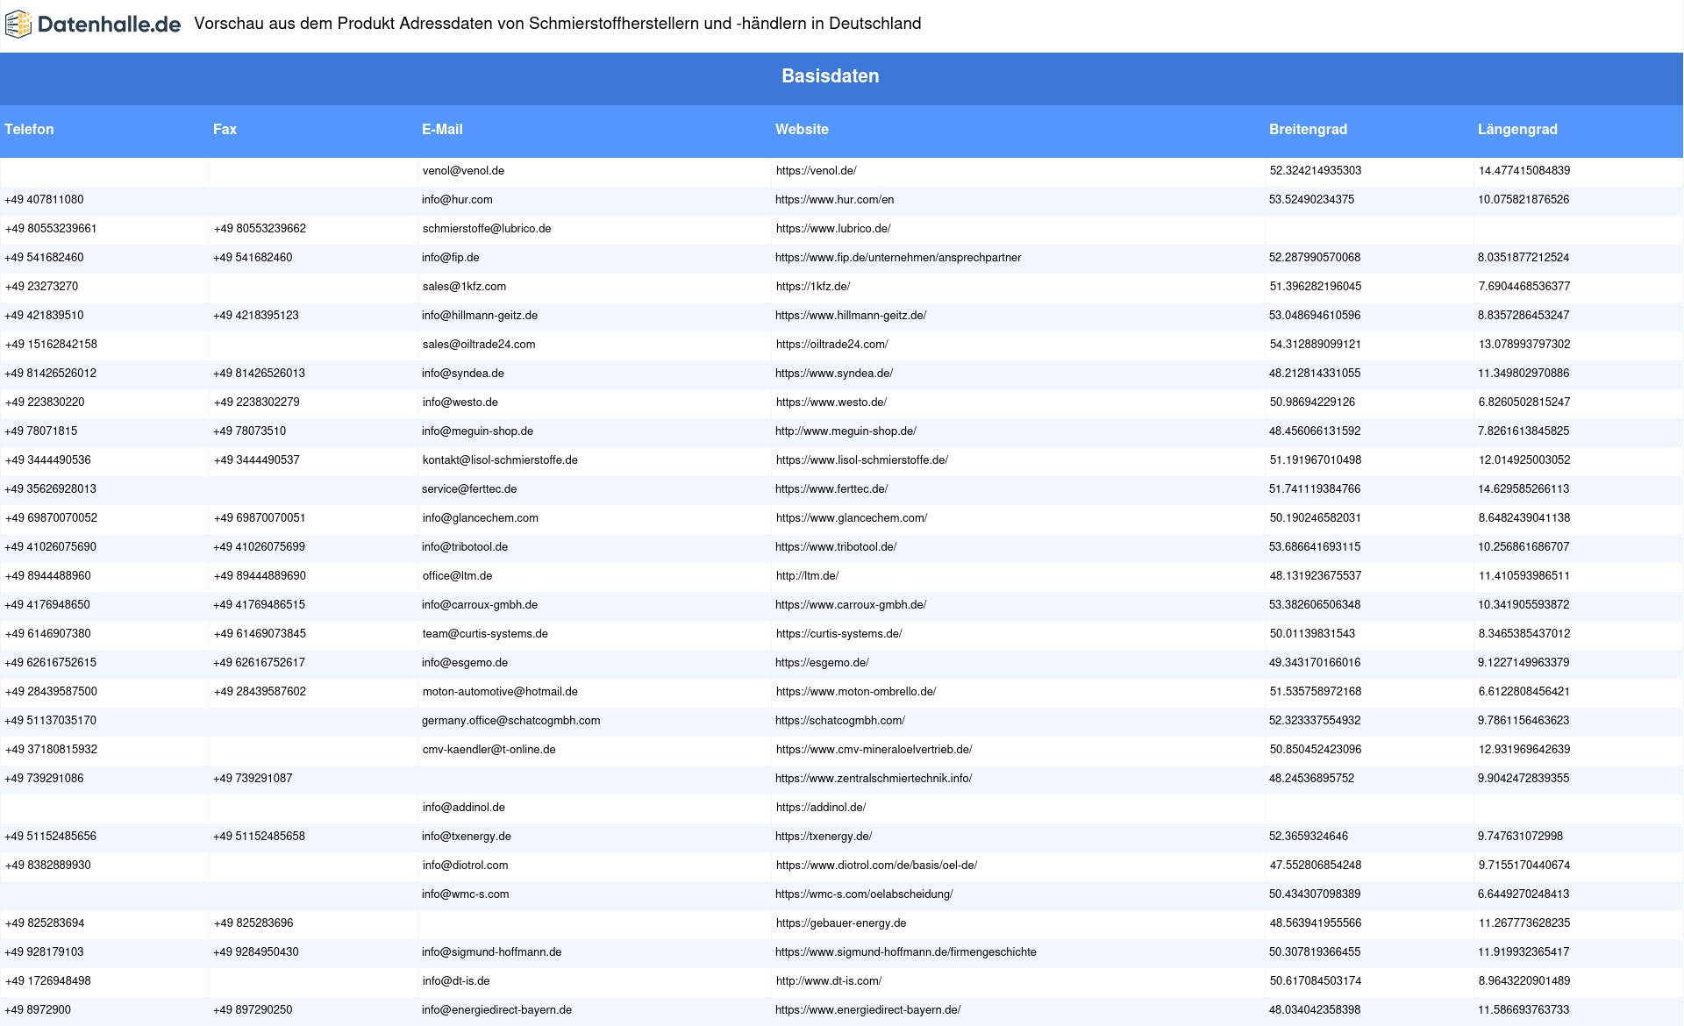Screen dimensions: 1684x1026
Task: Click email germany.office@schatcogmbh.com
Action: [x=510, y=721]
